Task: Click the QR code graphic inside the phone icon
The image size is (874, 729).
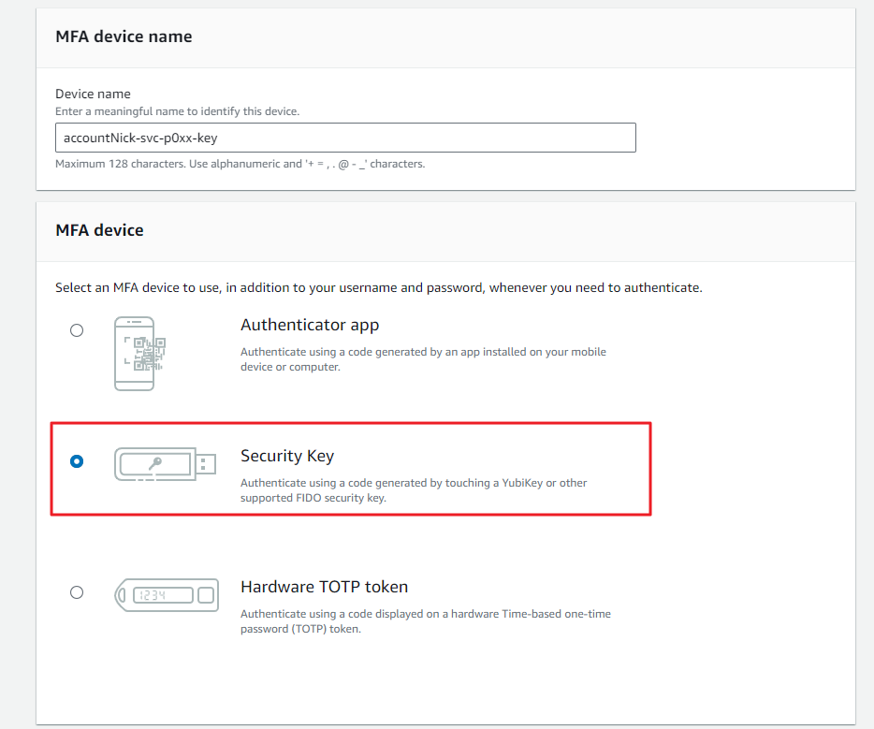Action: 145,354
